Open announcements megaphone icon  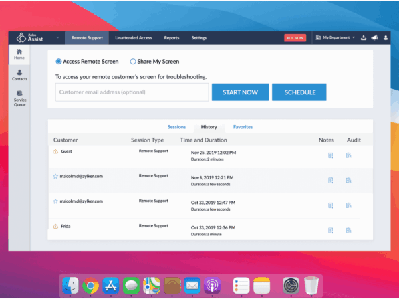[x=374, y=38]
